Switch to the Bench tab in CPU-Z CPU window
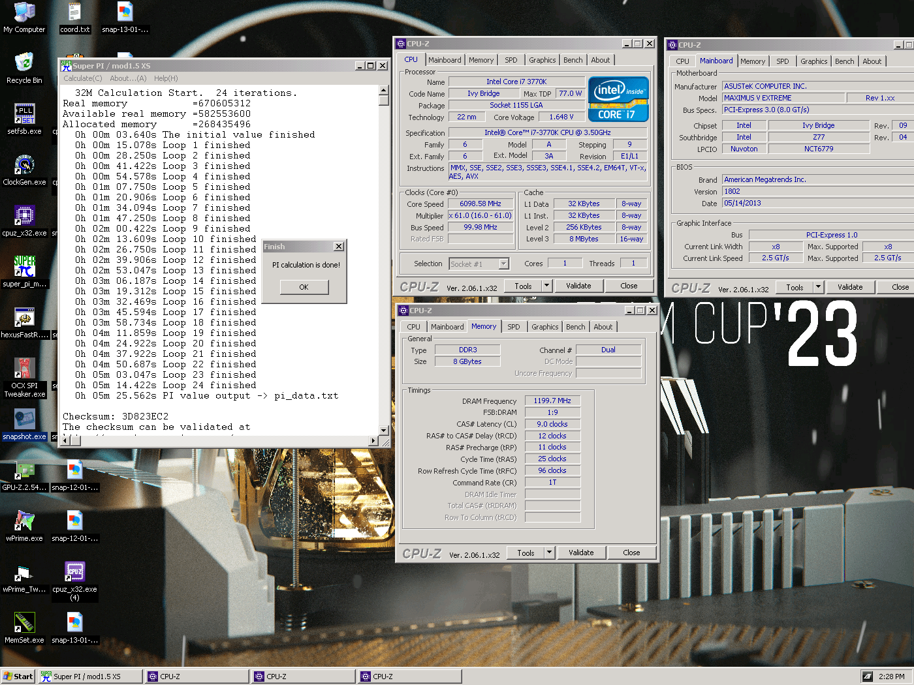The height and width of the screenshot is (685, 914). click(573, 60)
